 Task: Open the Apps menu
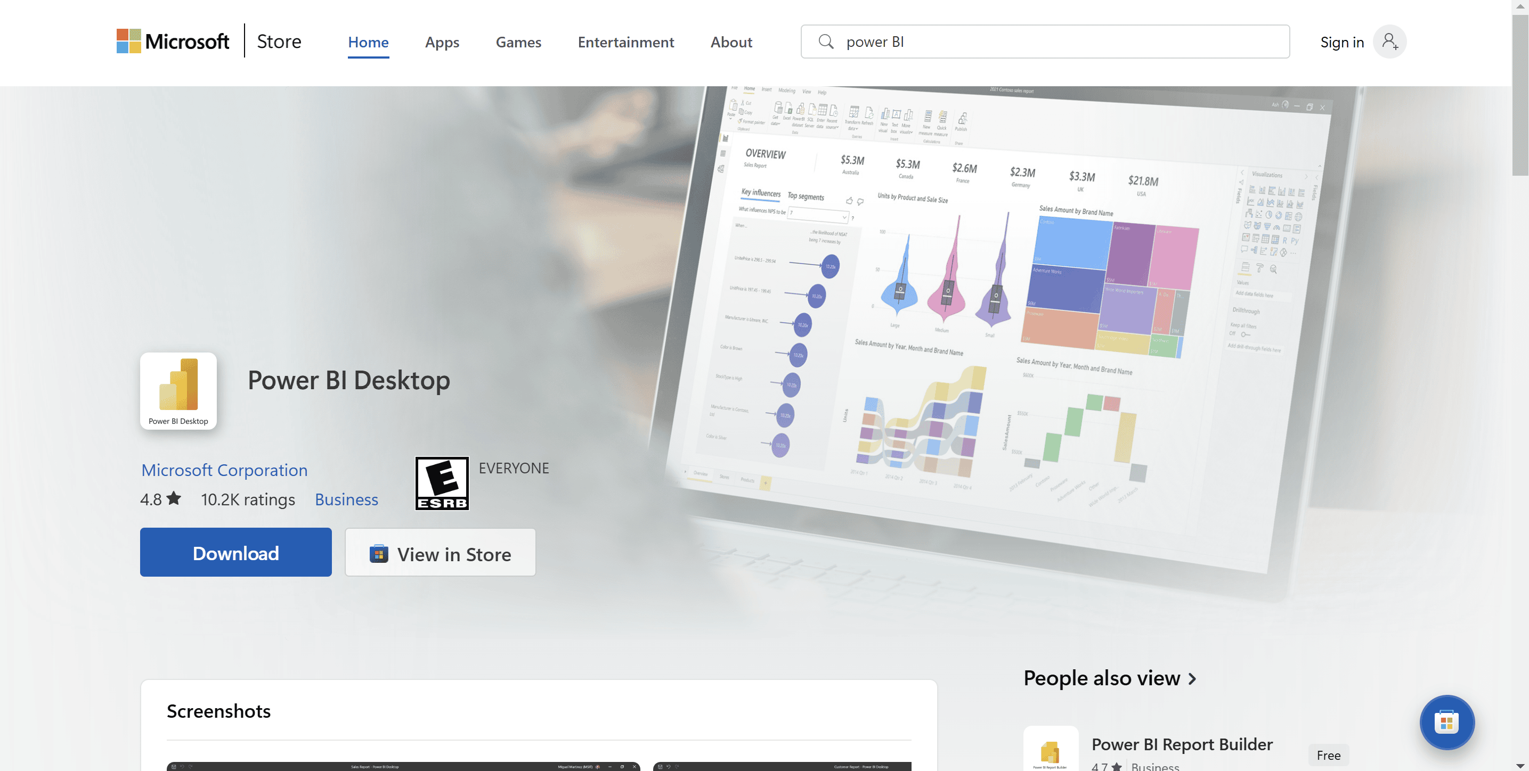[442, 42]
